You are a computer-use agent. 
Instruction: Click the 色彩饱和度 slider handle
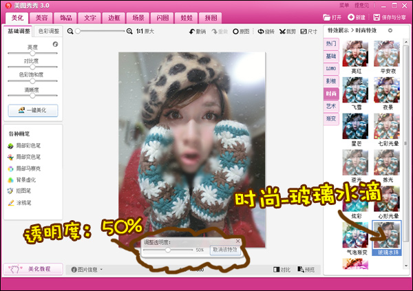click(32, 81)
